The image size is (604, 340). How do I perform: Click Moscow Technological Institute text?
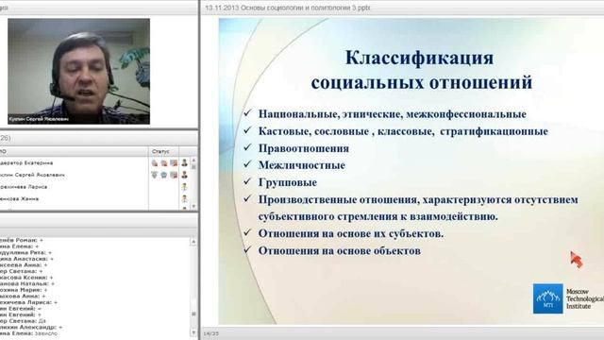tap(585, 298)
